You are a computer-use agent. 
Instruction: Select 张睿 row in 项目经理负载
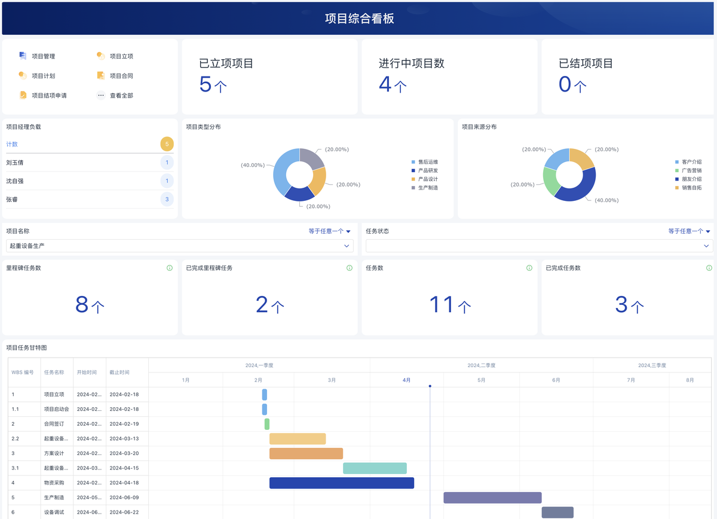pos(90,199)
